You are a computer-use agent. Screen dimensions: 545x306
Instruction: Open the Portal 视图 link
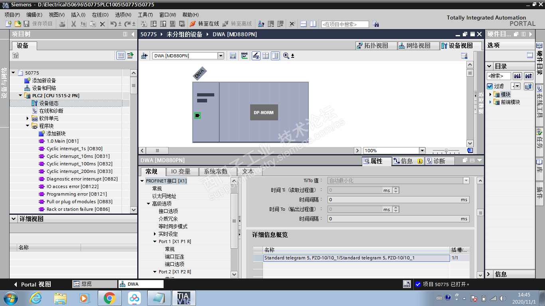pyautogui.click(x=32, y=284)
